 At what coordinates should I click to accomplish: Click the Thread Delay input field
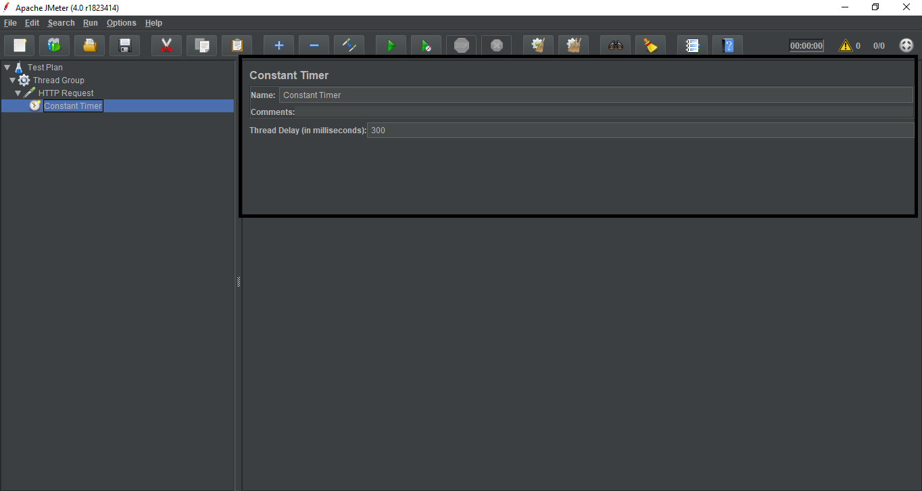point(639,131)
